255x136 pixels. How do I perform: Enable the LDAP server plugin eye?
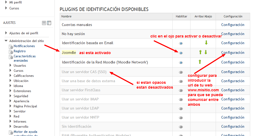(x=181, y=109)
